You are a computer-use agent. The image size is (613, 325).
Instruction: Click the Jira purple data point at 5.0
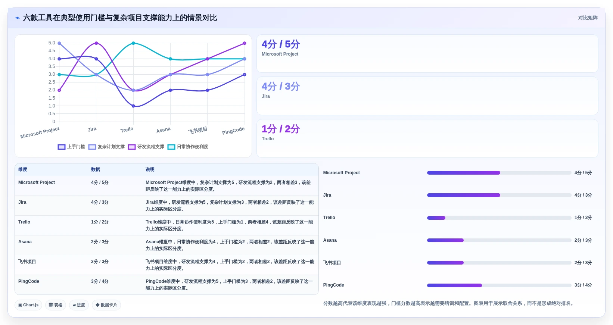click(96, 43)
